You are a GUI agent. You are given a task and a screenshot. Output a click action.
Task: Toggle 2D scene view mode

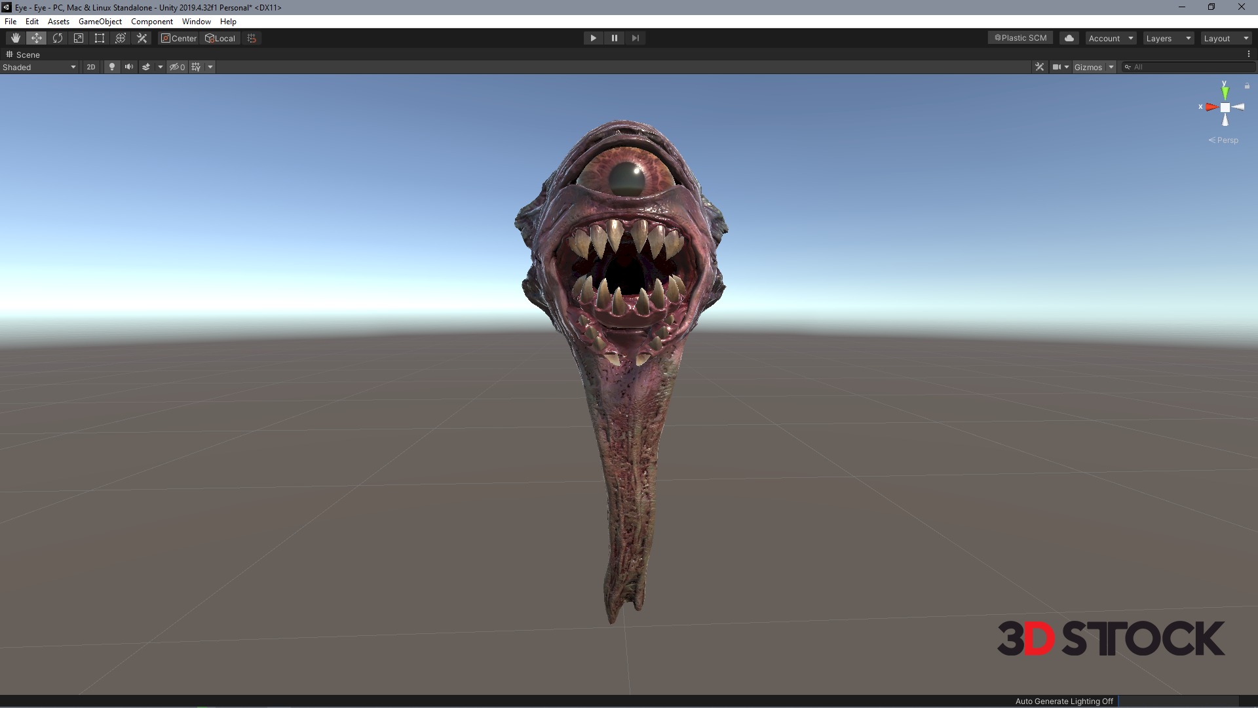click(91, 67)
